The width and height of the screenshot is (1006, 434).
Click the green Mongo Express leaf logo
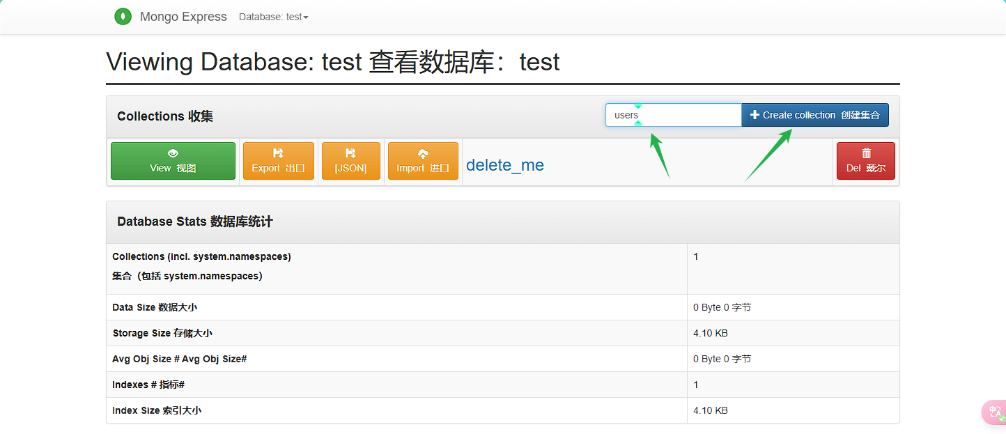123,17
